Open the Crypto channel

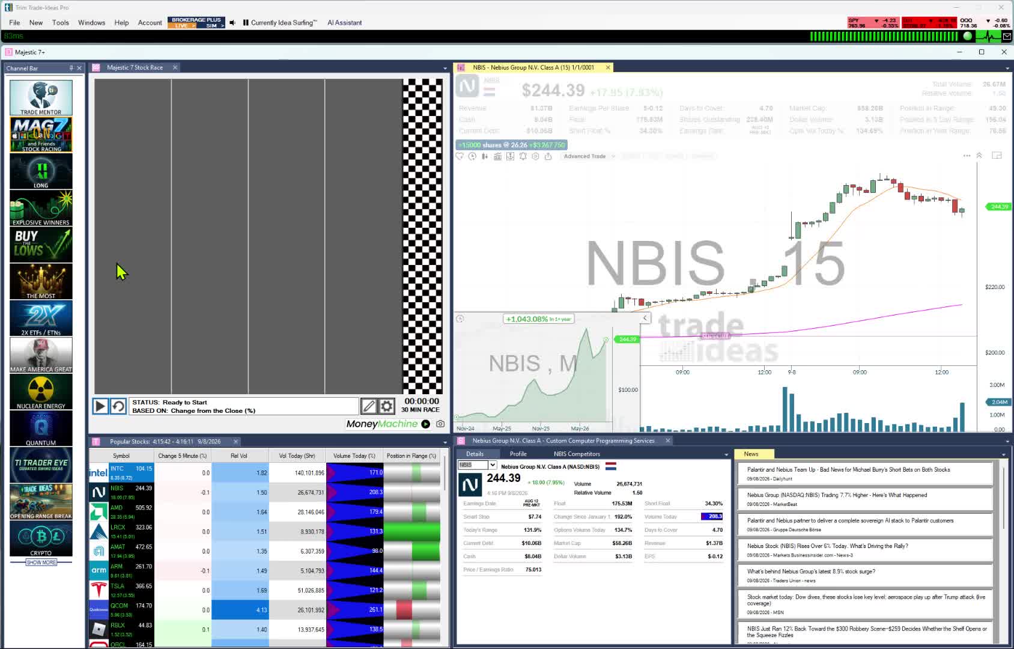coord(41,538)
